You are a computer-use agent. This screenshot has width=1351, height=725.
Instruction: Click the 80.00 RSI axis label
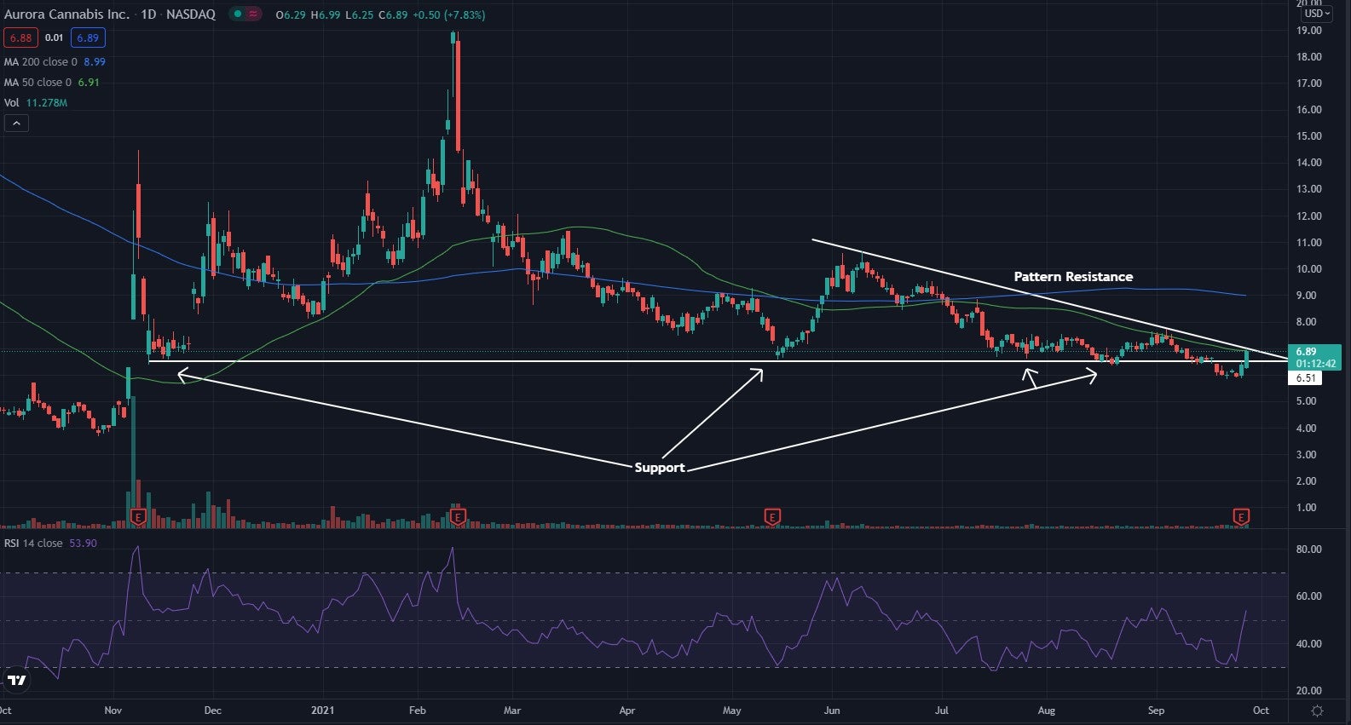coord(1308,550)
